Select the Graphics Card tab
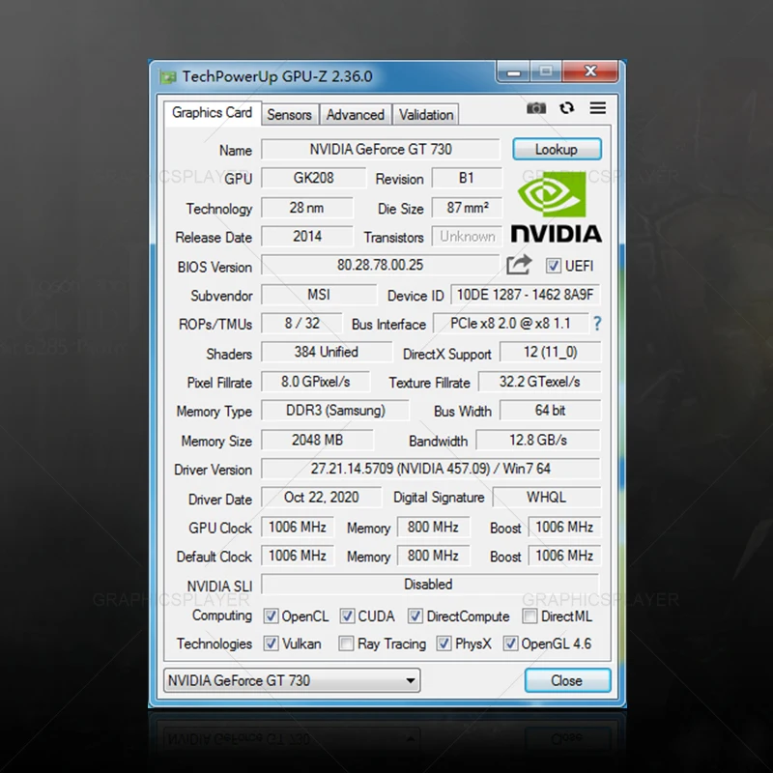 tap(212, 113)
